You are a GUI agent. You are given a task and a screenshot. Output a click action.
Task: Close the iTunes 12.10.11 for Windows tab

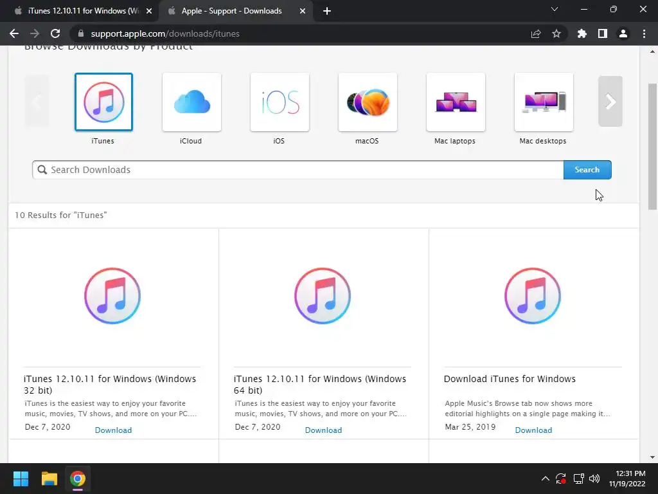149,12
